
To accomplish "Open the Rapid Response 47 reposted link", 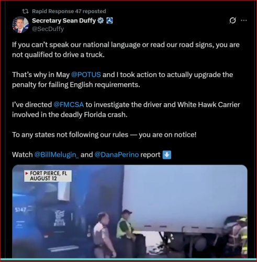I will [x=69, y=12].
